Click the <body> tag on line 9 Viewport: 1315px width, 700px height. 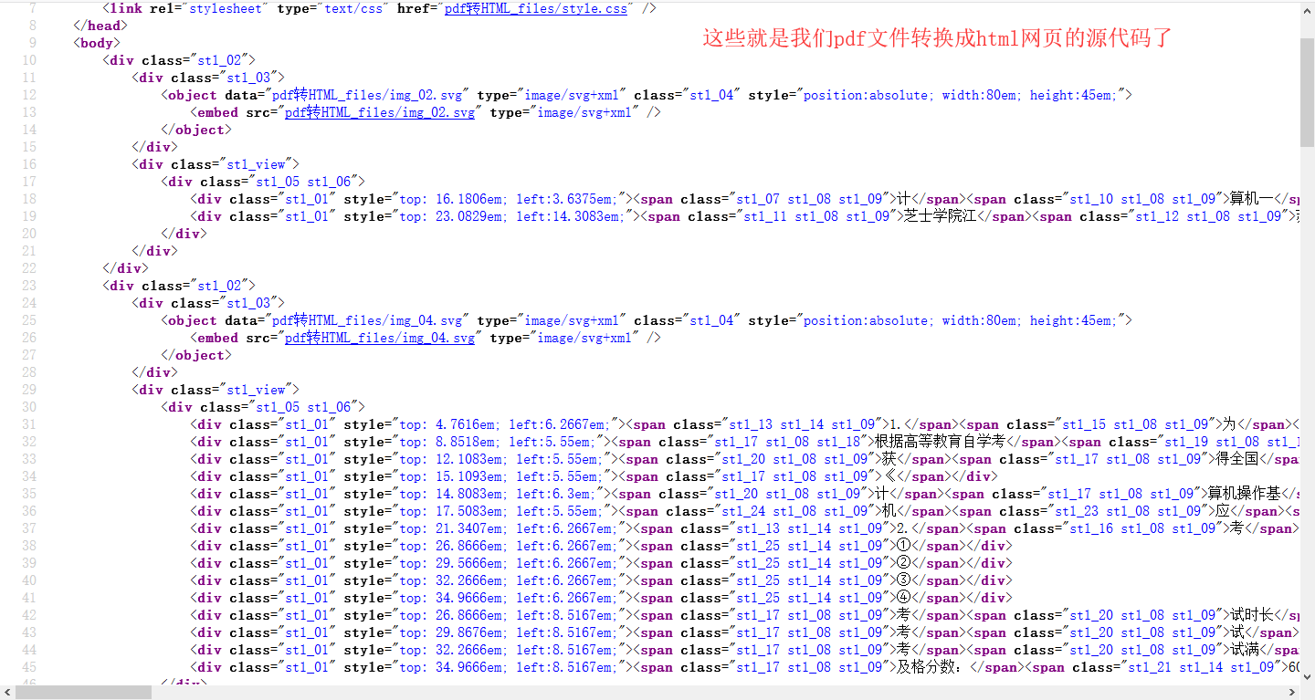click(x=96, y=43)
